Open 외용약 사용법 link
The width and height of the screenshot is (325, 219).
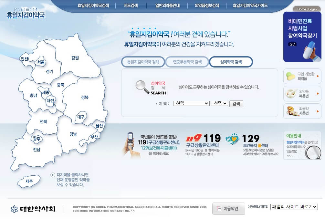click(302, 111)
